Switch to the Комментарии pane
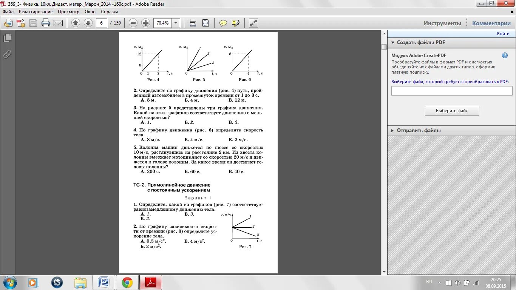The height and width of the screenshot is (290, 516). (x=491, y=23)
